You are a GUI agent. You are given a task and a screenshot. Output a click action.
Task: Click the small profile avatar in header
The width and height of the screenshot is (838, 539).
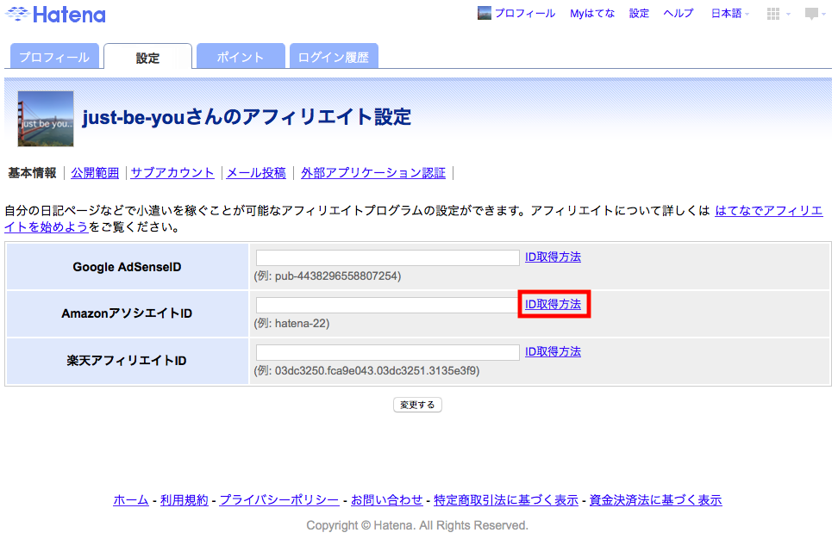pos(485,13)
